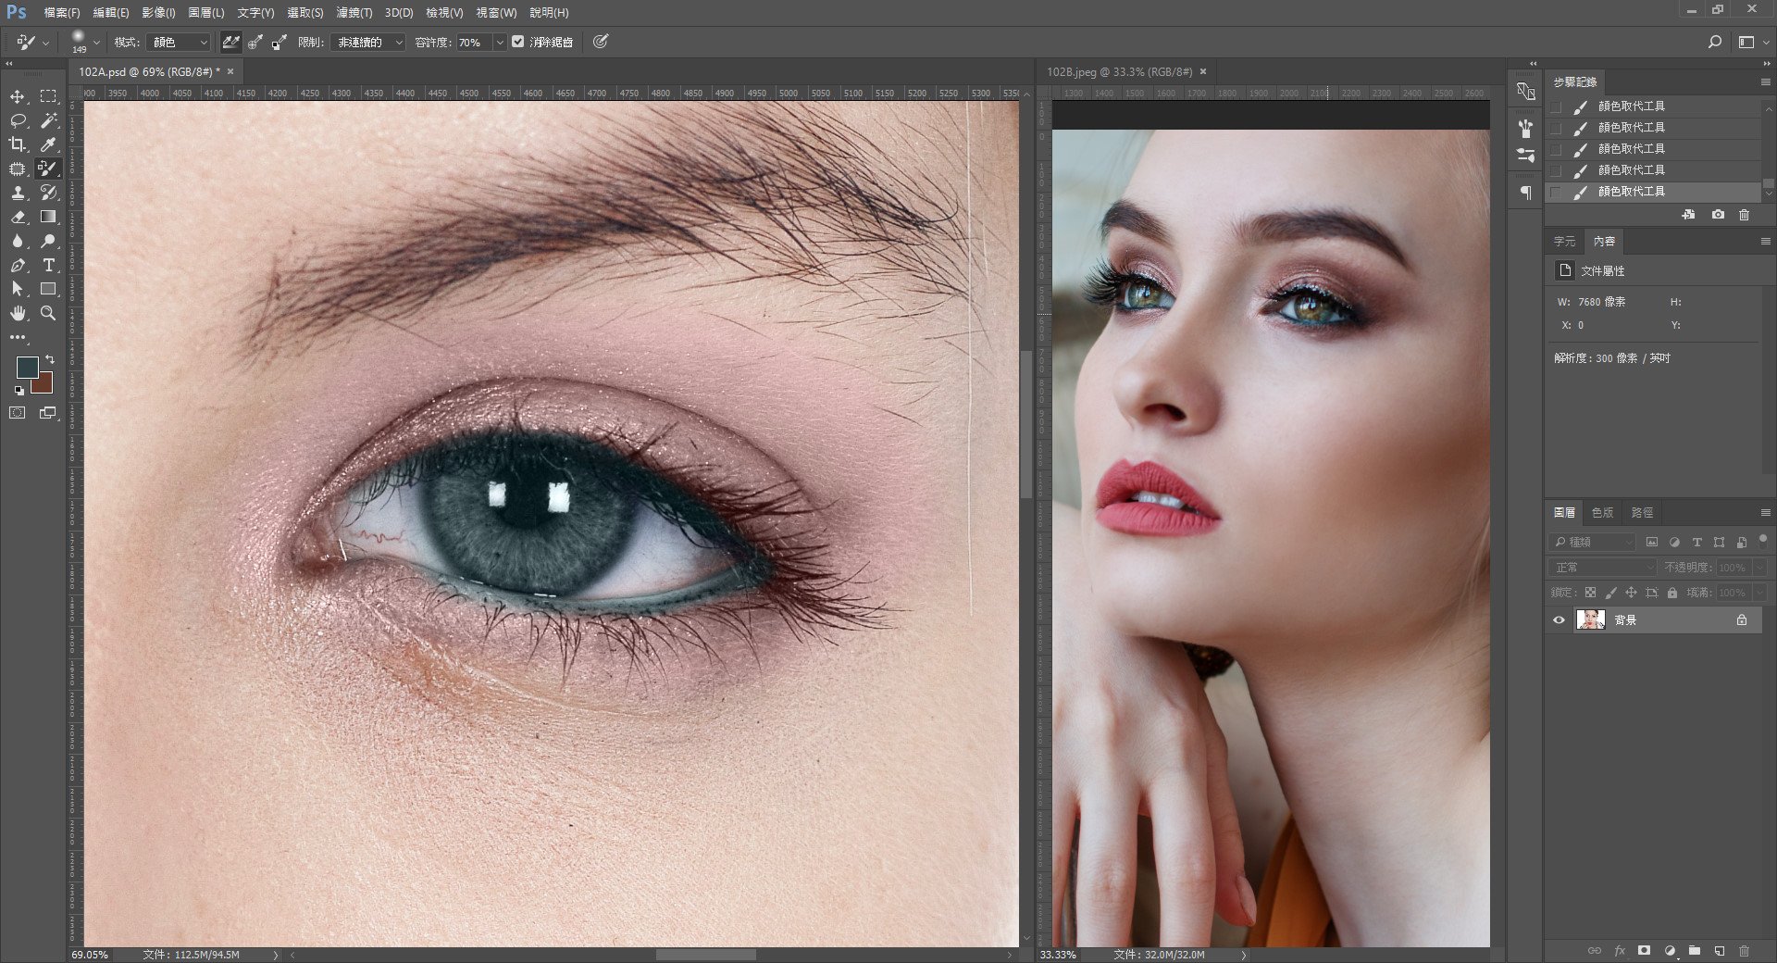1777x963 pixels.
Task: Click the horizontal scrollbar of 102A.psd
Action: (706, 954)
